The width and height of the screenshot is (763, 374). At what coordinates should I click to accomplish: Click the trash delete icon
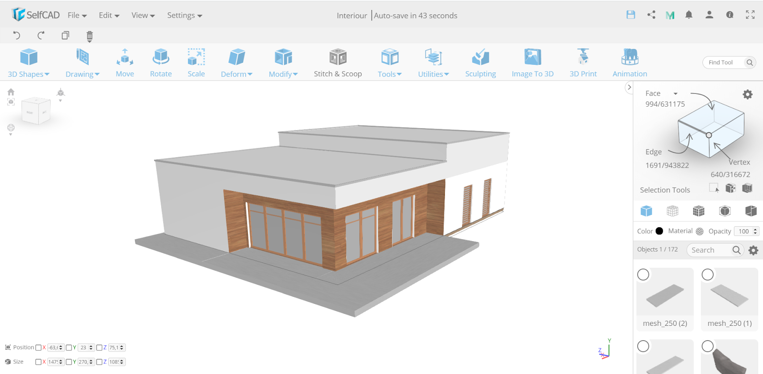click(90, 36)
